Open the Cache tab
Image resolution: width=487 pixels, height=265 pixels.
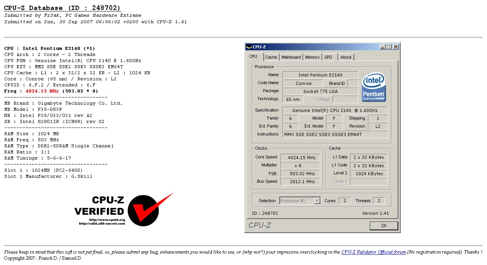[x=271, y=57]
